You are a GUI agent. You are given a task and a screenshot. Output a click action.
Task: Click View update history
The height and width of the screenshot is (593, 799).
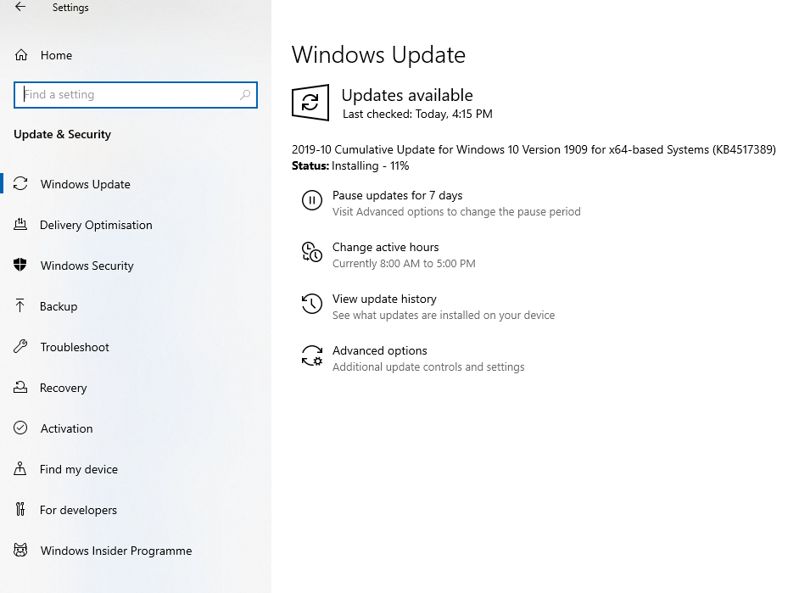coord(384,299)
